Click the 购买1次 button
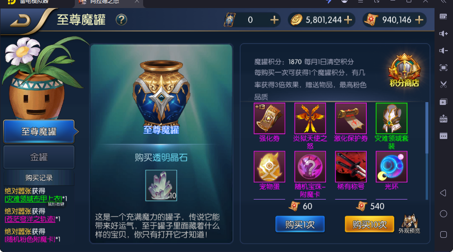Image resolution: width=453 pixels, height=252 pixels. [x=300, y=224]
